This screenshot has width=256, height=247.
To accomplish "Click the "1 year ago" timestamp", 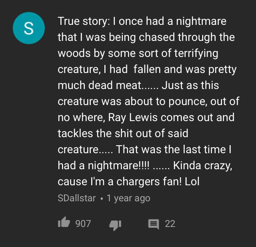I will [x=128, y=198].
